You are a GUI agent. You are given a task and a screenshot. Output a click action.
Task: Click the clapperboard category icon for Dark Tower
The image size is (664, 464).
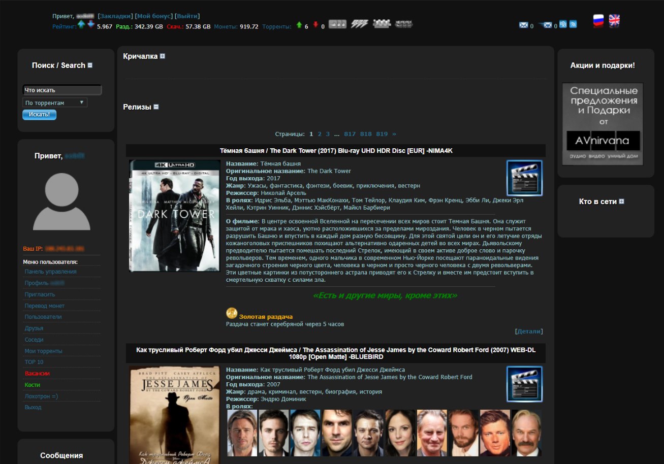(x=524, y=178)
